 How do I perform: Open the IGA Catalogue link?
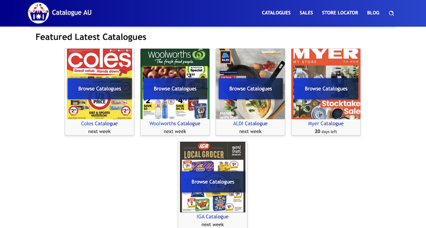click(x=213, y=216)
